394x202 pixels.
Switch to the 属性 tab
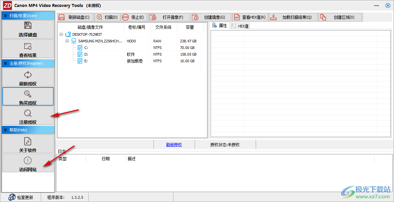220,25
